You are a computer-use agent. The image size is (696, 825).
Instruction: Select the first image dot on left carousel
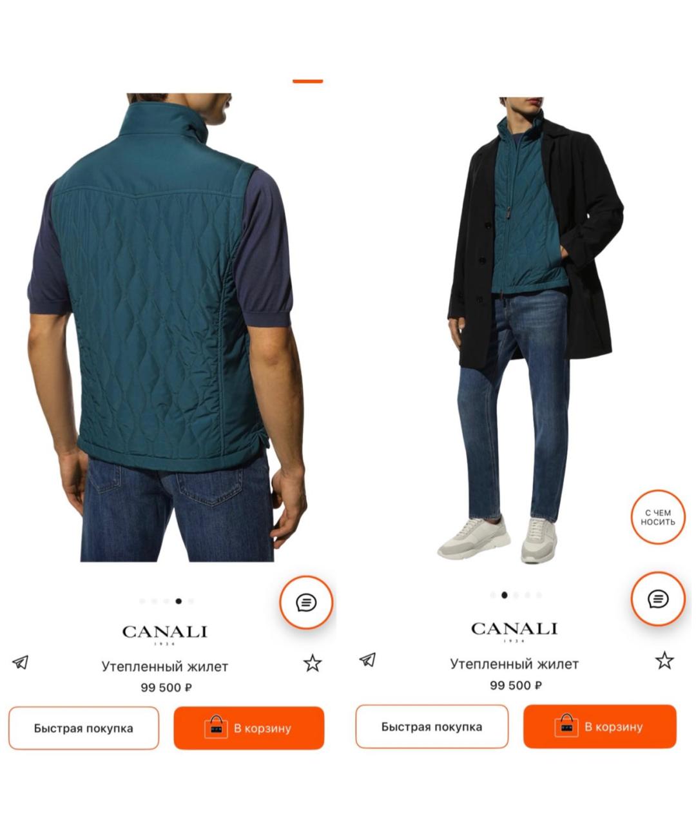tap(142, 601)
